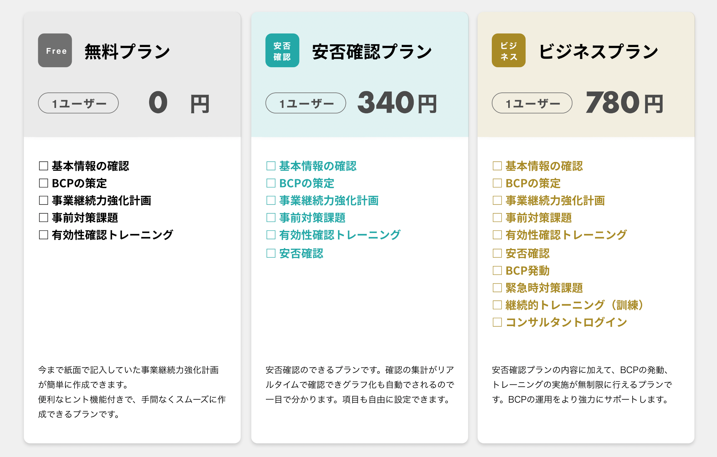This screenshot has height=457, width=717.
Task: Check 安否確認 box in the teal plan
Action: coord(271,253)
